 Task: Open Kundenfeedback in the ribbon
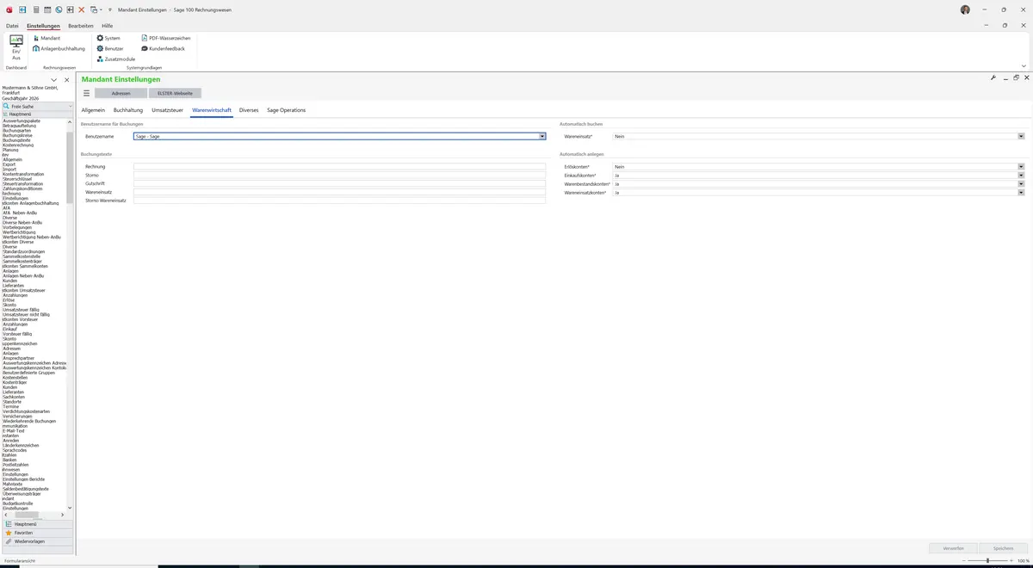pos(163,48)
